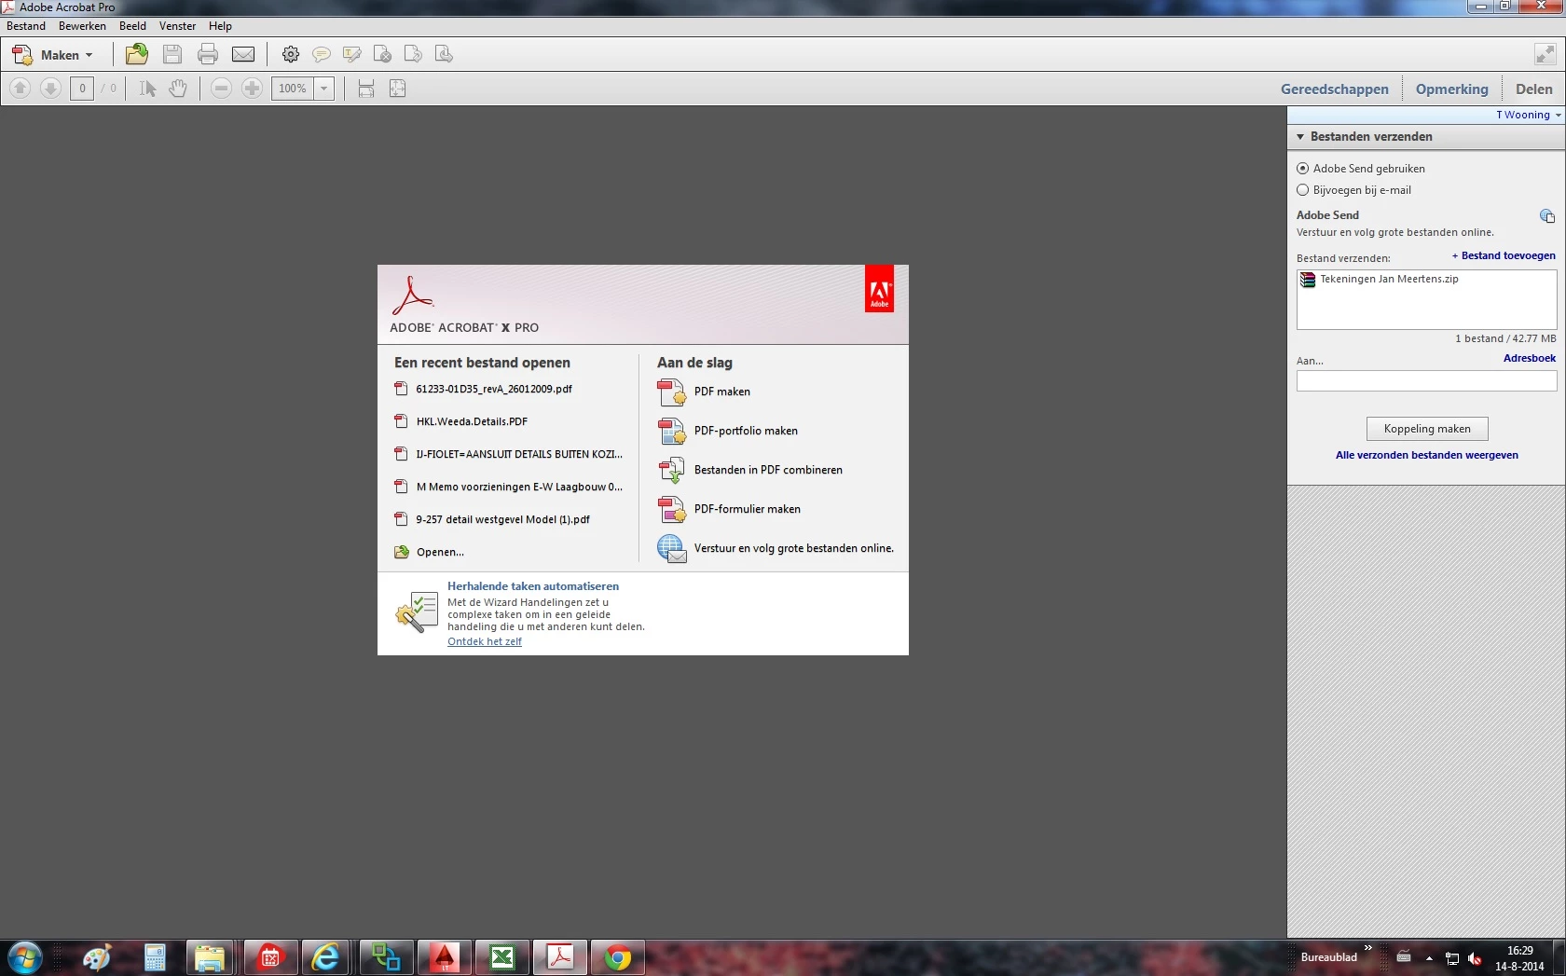Image resolution: width=1566 pixels, height=976 pixels.
Task: Go to previous page arrow
Action: (21, 89)
